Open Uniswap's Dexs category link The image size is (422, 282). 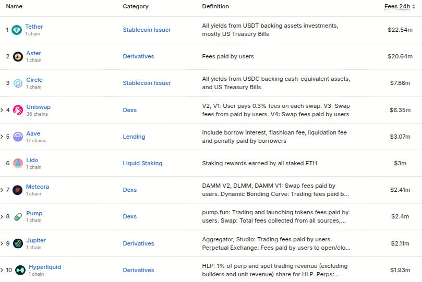(x=130, y=110)
